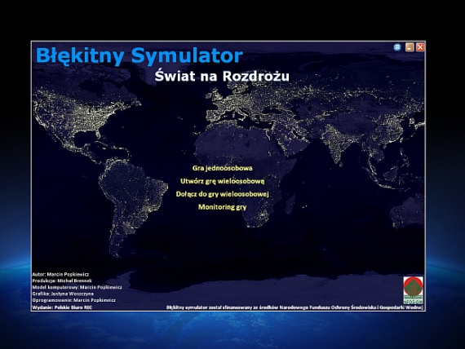
Task: Click the 'Wydanie: Polskie Biuro REC' line
Action: point(62,307)
